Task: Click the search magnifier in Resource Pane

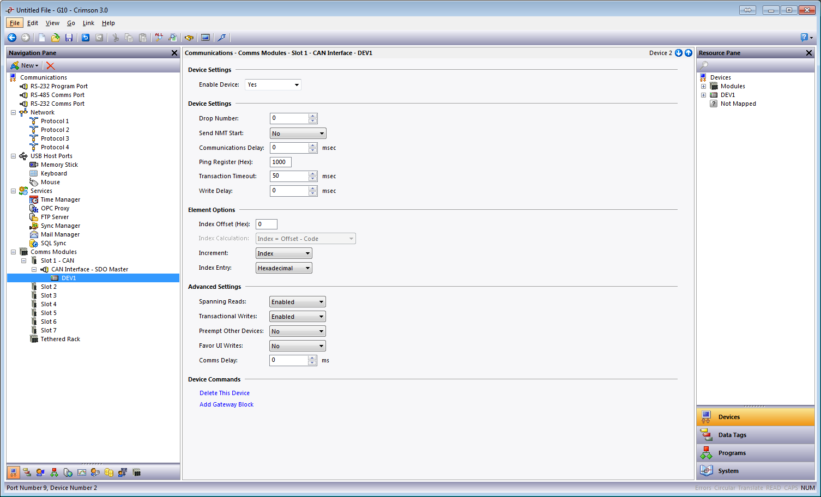Action: pyautogui.click(x=704, y=65)
